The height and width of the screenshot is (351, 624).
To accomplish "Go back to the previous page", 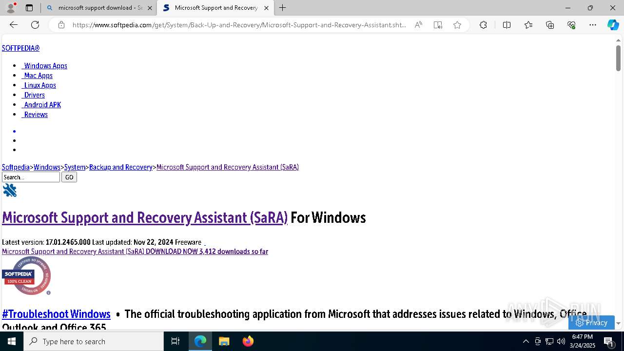I will point(14,25).
